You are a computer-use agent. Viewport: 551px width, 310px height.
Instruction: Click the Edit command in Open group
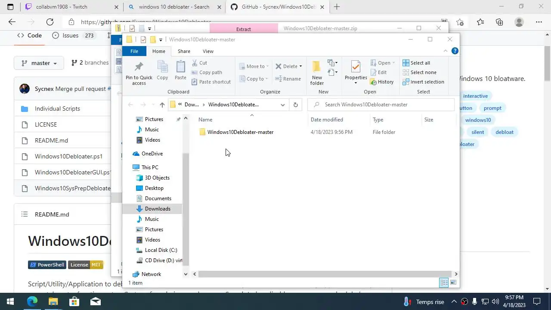pyautogui.click(x=378, y=72)
